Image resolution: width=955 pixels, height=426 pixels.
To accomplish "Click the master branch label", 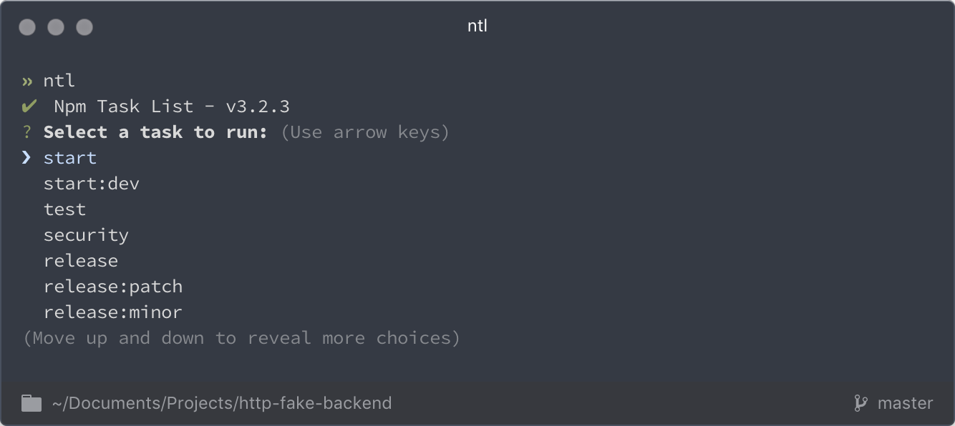I will (x=904, y=402).
